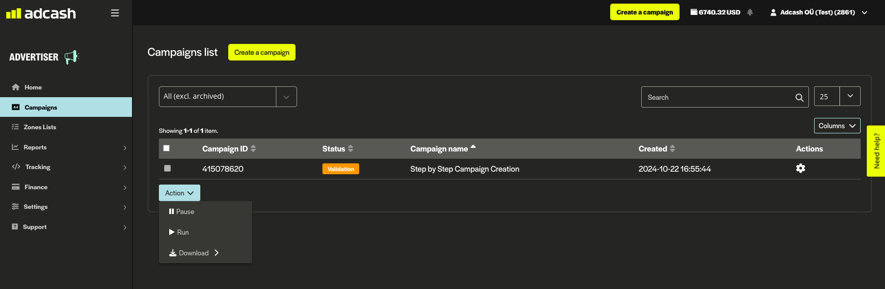
Task: Click the search magnifier icon
Action: coord(799,97)
